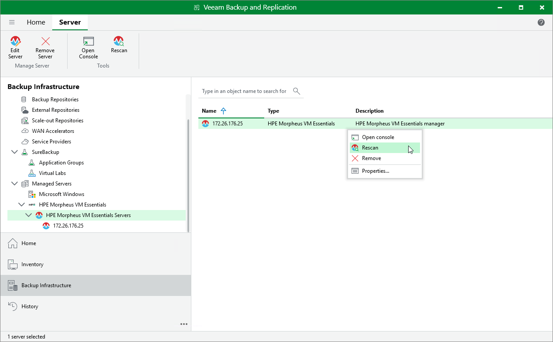Open the Backup Infrastructure navigation view
Viewport: 553px width, 342px height.
96,285
